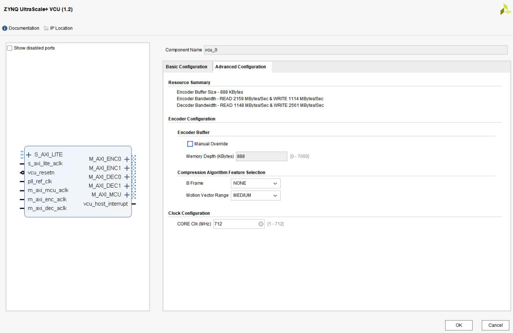
Task: Open the Motion Vector Range dropdown
Action: pyautogui.click(x=256, y=196)
